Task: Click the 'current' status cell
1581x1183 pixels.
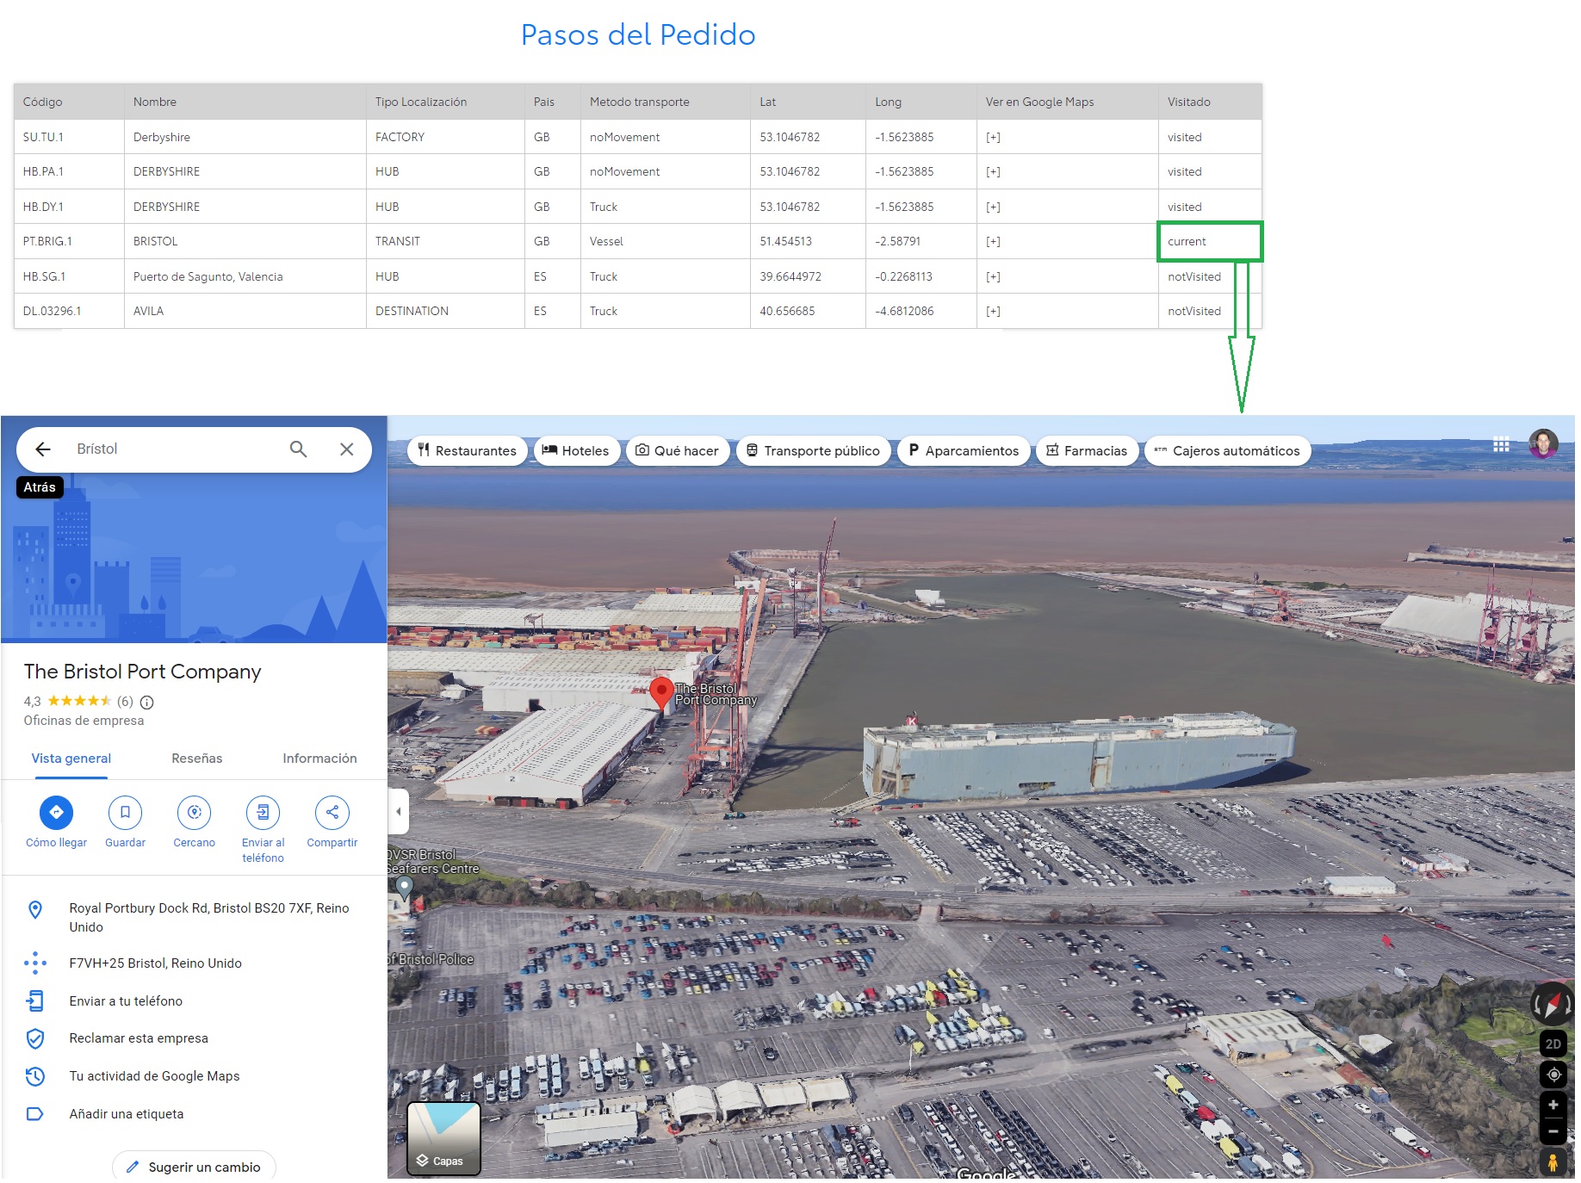Action: [1210, 242]
